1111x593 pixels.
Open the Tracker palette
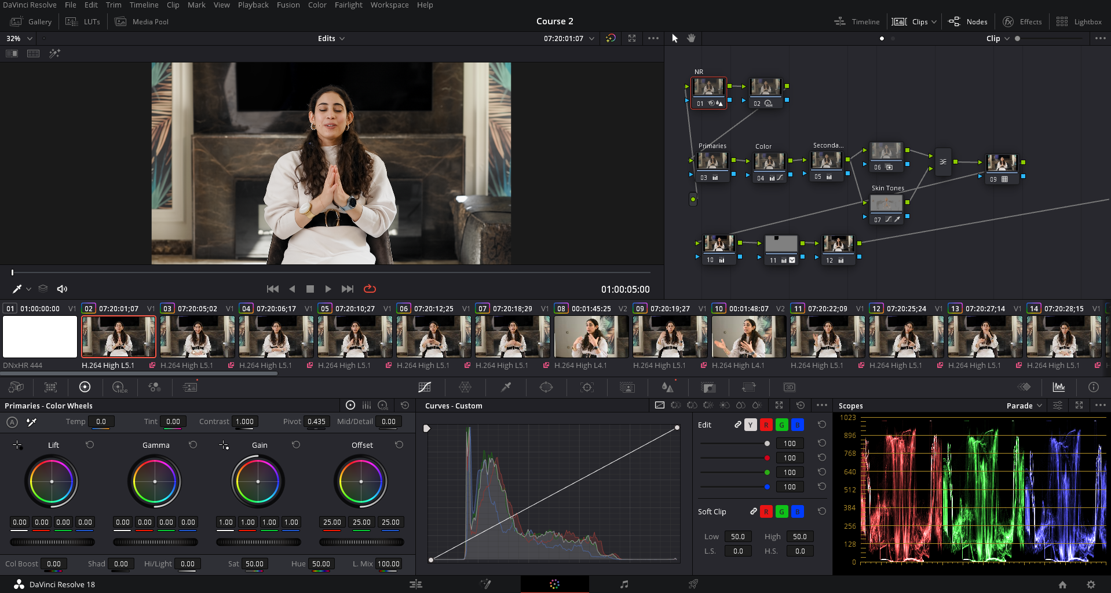pyautogui.click(x=587, y=387)
